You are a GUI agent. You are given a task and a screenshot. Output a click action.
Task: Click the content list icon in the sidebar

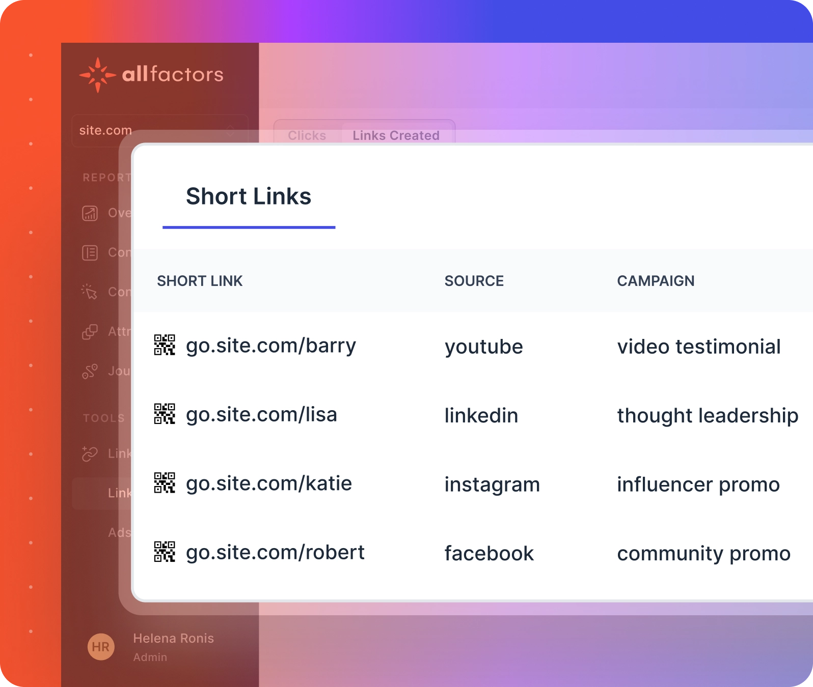(90, 252)
